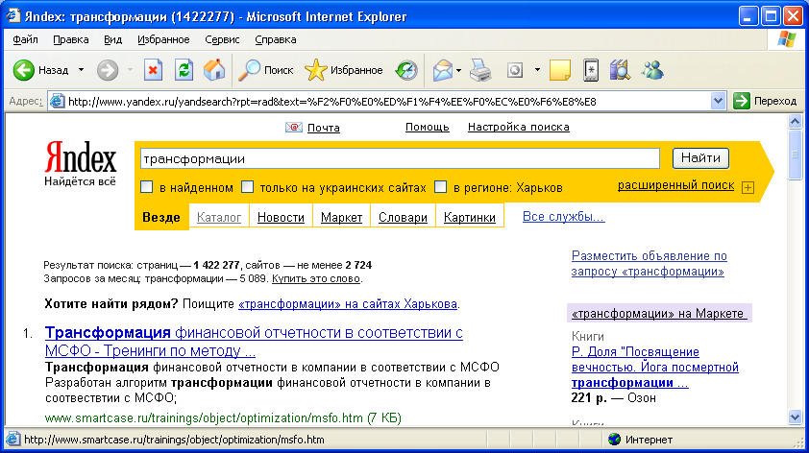Open «трансформации» на Маркете heading link
This screenshot has height=453, width=809.
[x=659, y=313]
